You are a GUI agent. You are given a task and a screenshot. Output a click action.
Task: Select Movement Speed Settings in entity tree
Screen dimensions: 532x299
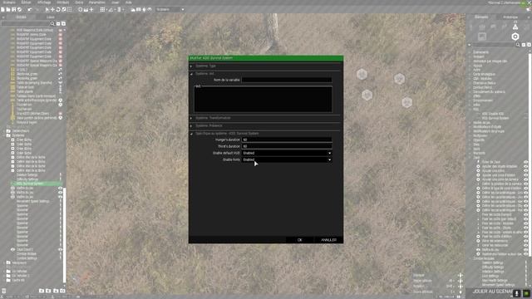pyautogui.click(x=33, y=201)
